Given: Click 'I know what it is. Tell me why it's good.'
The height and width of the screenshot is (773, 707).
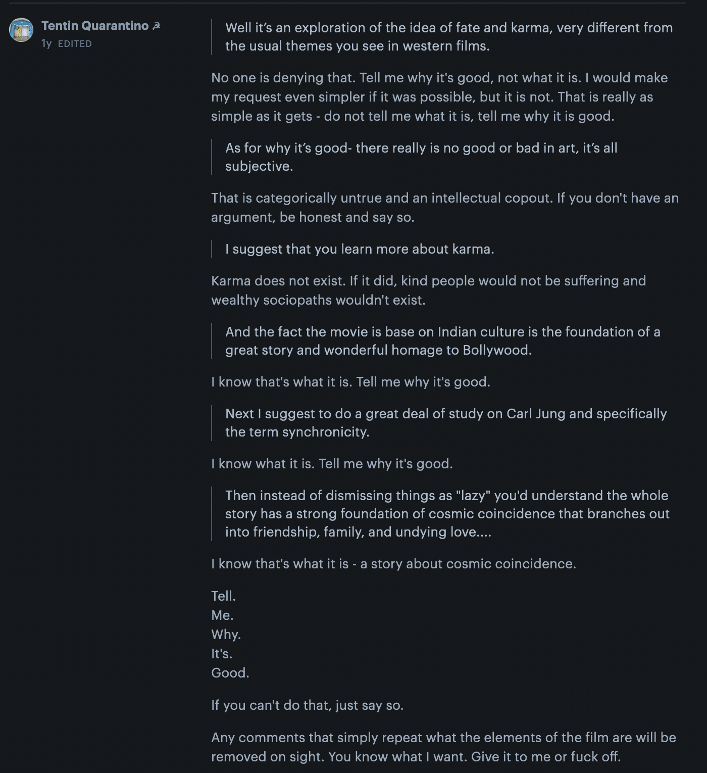Looking at the screenshot, I should pos(332,464).
